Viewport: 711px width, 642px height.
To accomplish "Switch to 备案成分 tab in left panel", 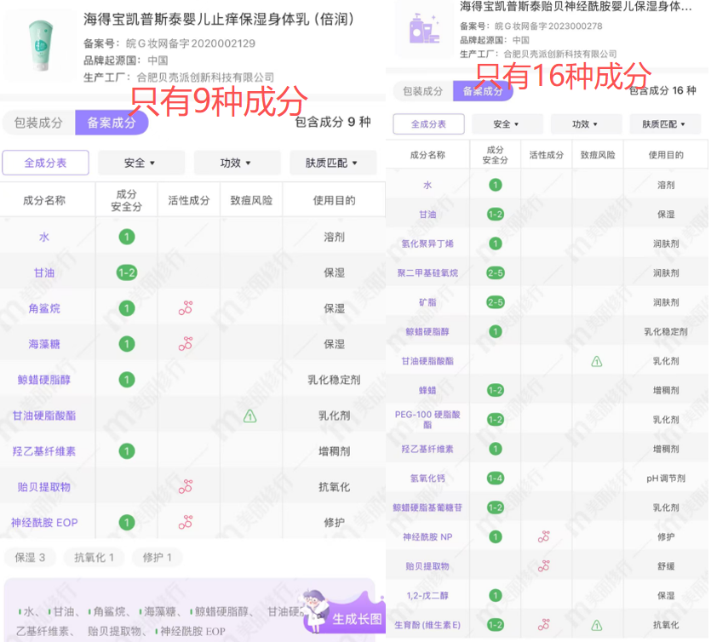I will coord(112,123).
